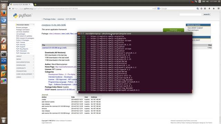The width and height of the screenshot is (221, 124).
Task: Open the Files manager dock icon
Action: click(x=4, y=27)
